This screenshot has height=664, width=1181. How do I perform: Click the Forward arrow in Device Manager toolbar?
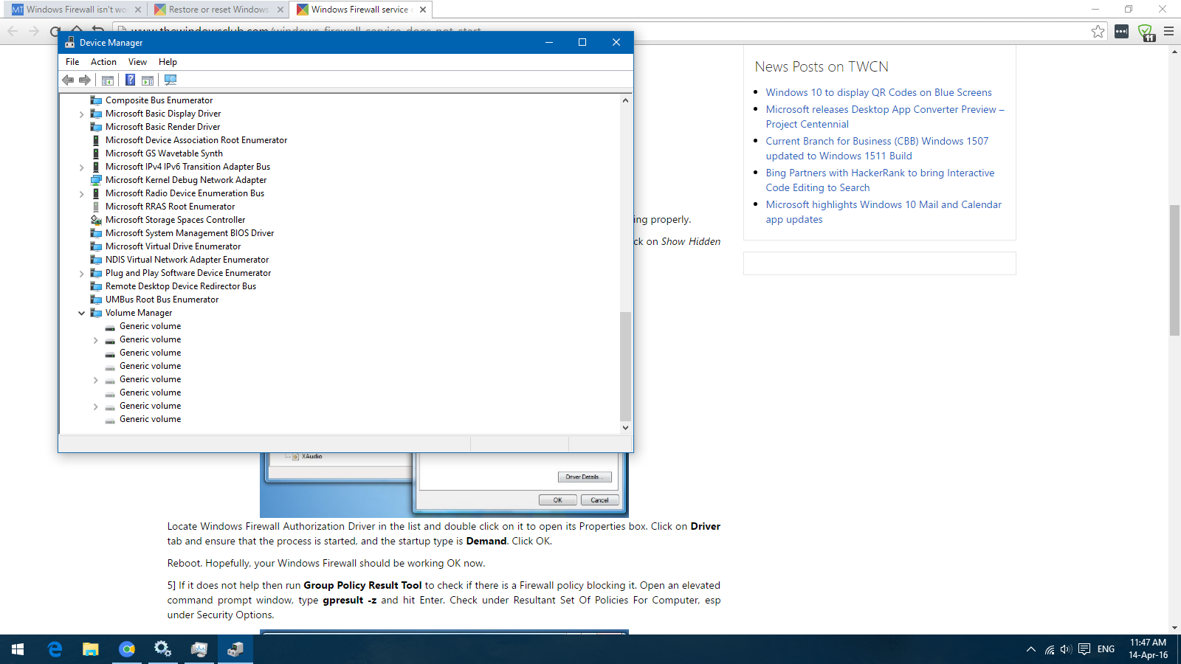pyautogui.click(x=85, y=80)
